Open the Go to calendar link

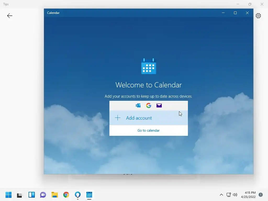149,130
